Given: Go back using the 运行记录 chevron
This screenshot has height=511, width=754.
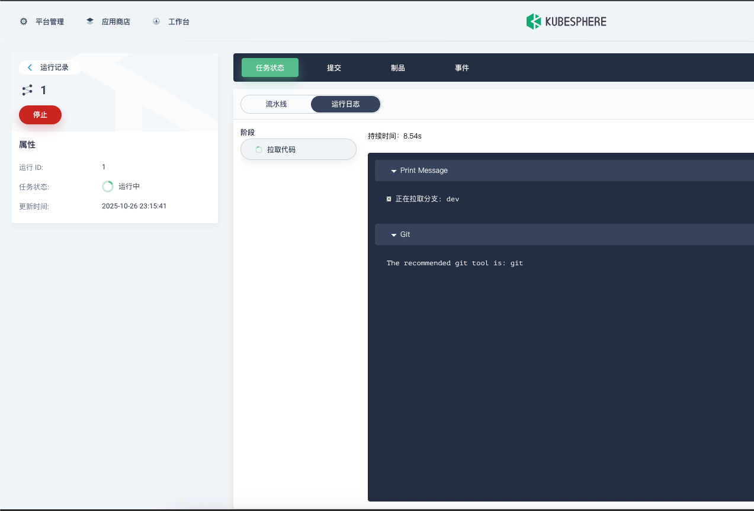Looking at the screenshot, I should tap(30, 68).
